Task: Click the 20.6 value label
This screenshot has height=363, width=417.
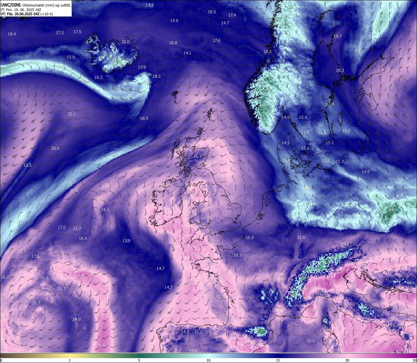Action: click(x=311, y=341)
